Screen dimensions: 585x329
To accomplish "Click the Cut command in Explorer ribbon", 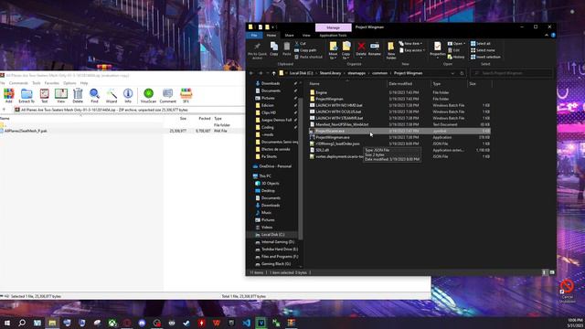I will tap(300, 44).
